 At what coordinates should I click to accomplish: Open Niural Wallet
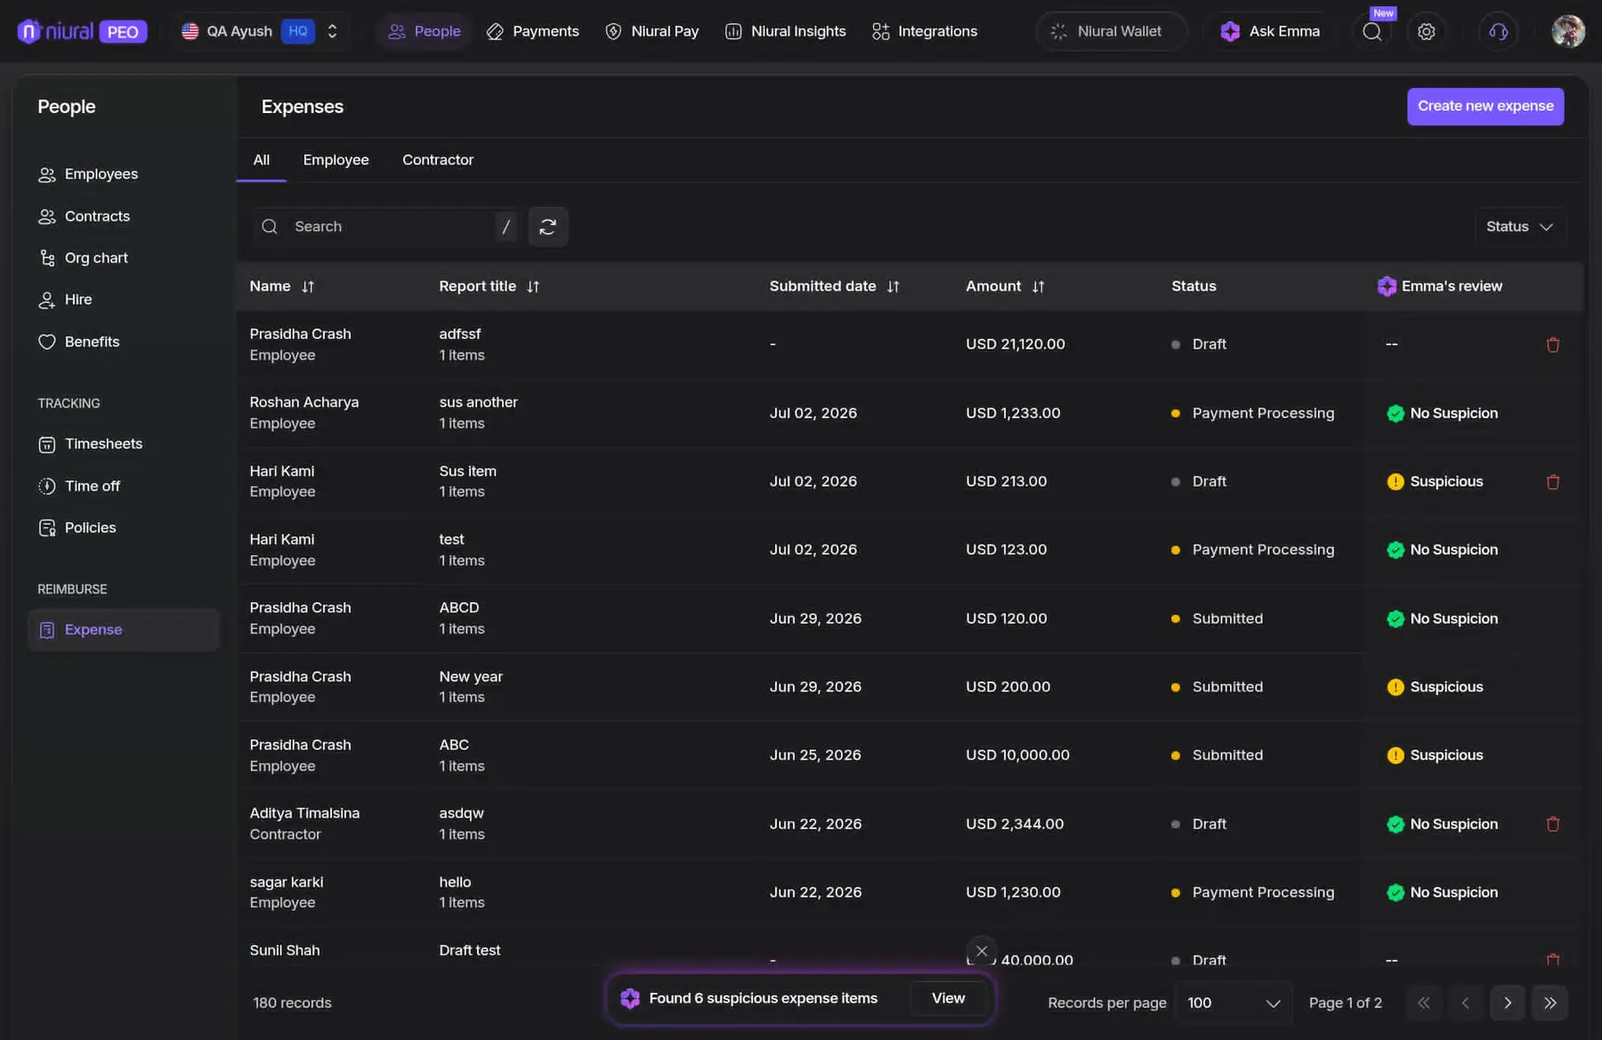click(1111, 31)
